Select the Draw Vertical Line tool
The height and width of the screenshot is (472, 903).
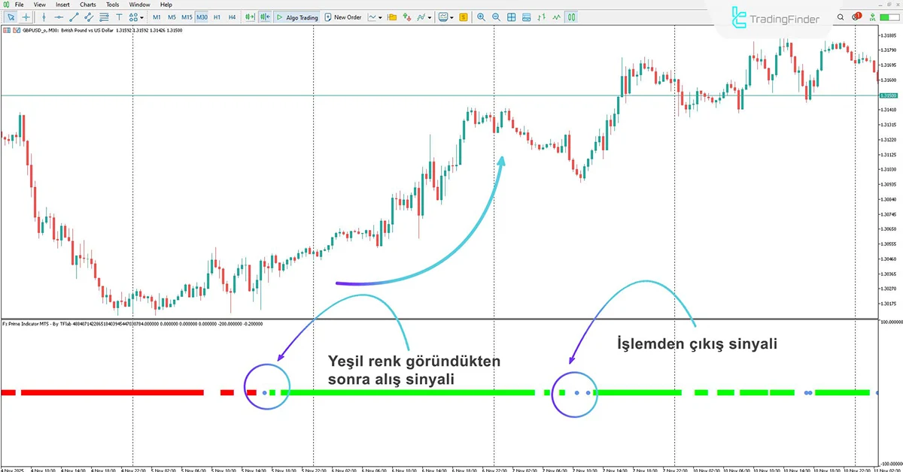pos(44,17)
